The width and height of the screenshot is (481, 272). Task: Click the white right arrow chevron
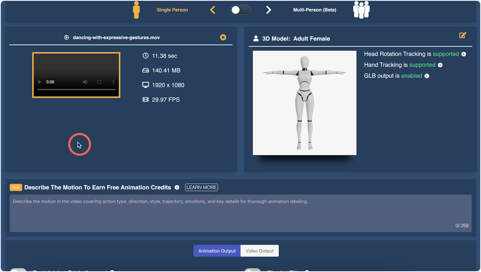click(269, 10)
